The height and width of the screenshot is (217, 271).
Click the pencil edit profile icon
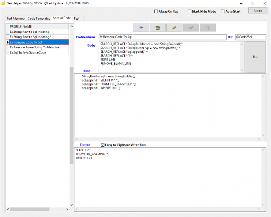174,28
